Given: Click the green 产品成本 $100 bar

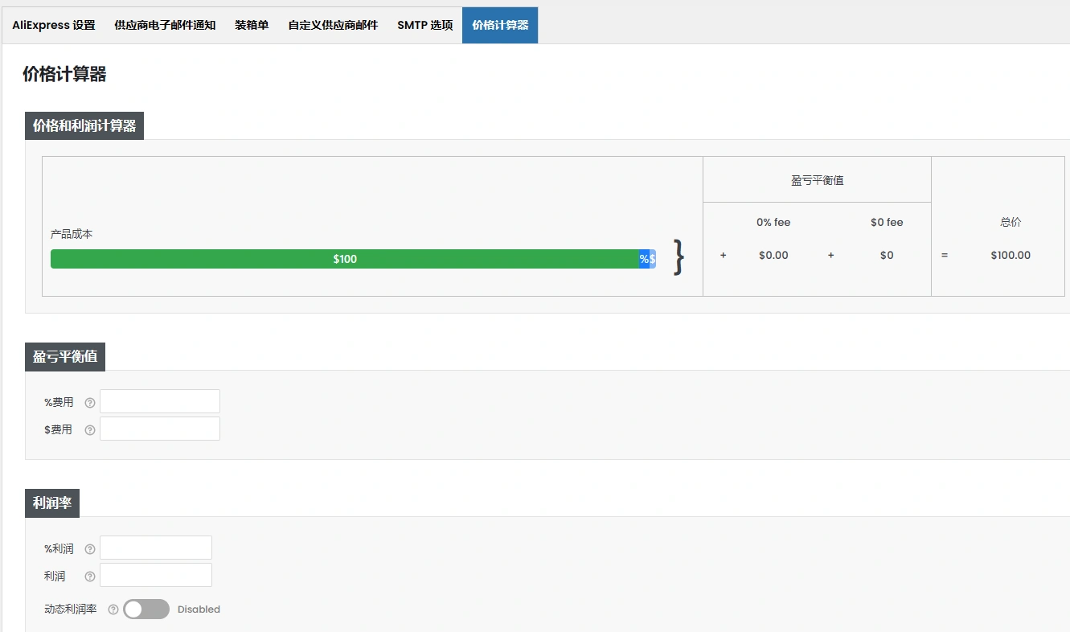Looking at the screenshot, I should (346, 258).
